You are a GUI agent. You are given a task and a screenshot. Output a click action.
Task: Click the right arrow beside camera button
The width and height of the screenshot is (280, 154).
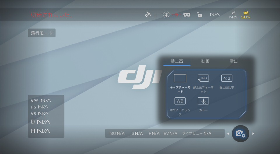[253, 134]
